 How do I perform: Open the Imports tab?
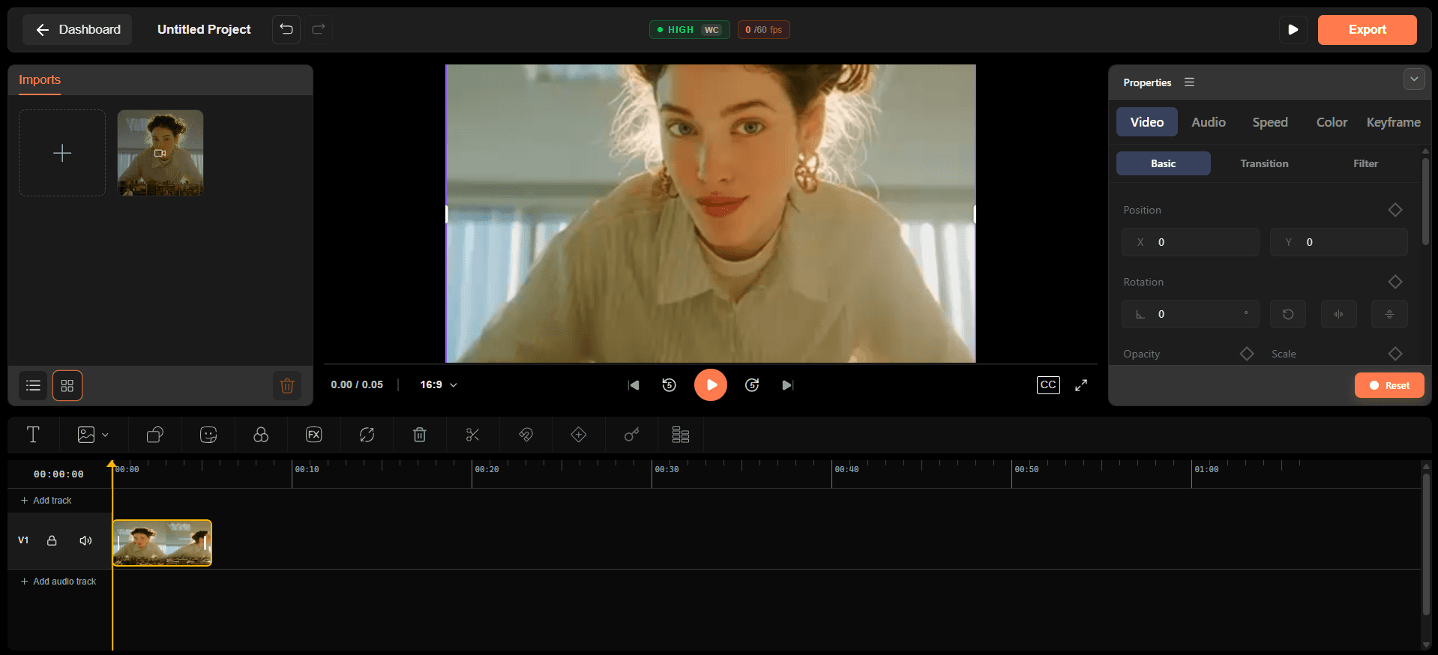[x=40, y=80]
